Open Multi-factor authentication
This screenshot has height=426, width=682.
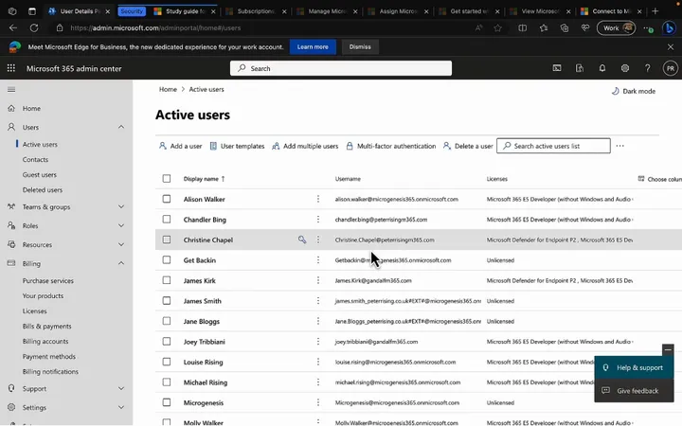[x=391, y=146]
